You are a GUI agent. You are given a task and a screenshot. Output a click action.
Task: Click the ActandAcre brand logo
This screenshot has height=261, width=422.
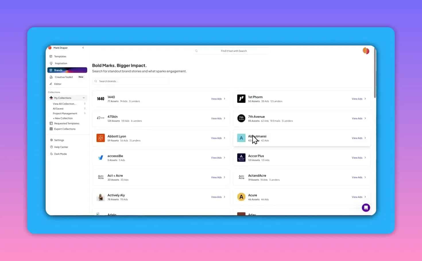[241, 177]
